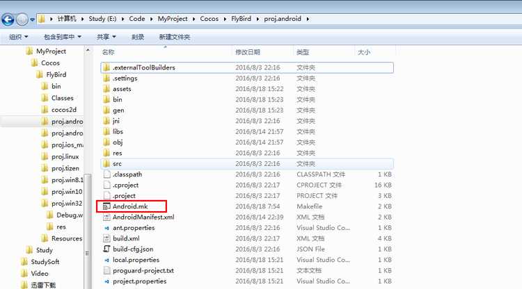The height and width of the screenshot is (289, 522).
Task: Select the Android.mk makefile icon
Action: tap(106, 206)
